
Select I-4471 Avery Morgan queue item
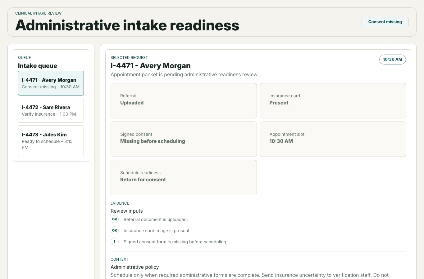point(51,83)
